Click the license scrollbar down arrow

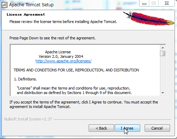pos(163,93)
